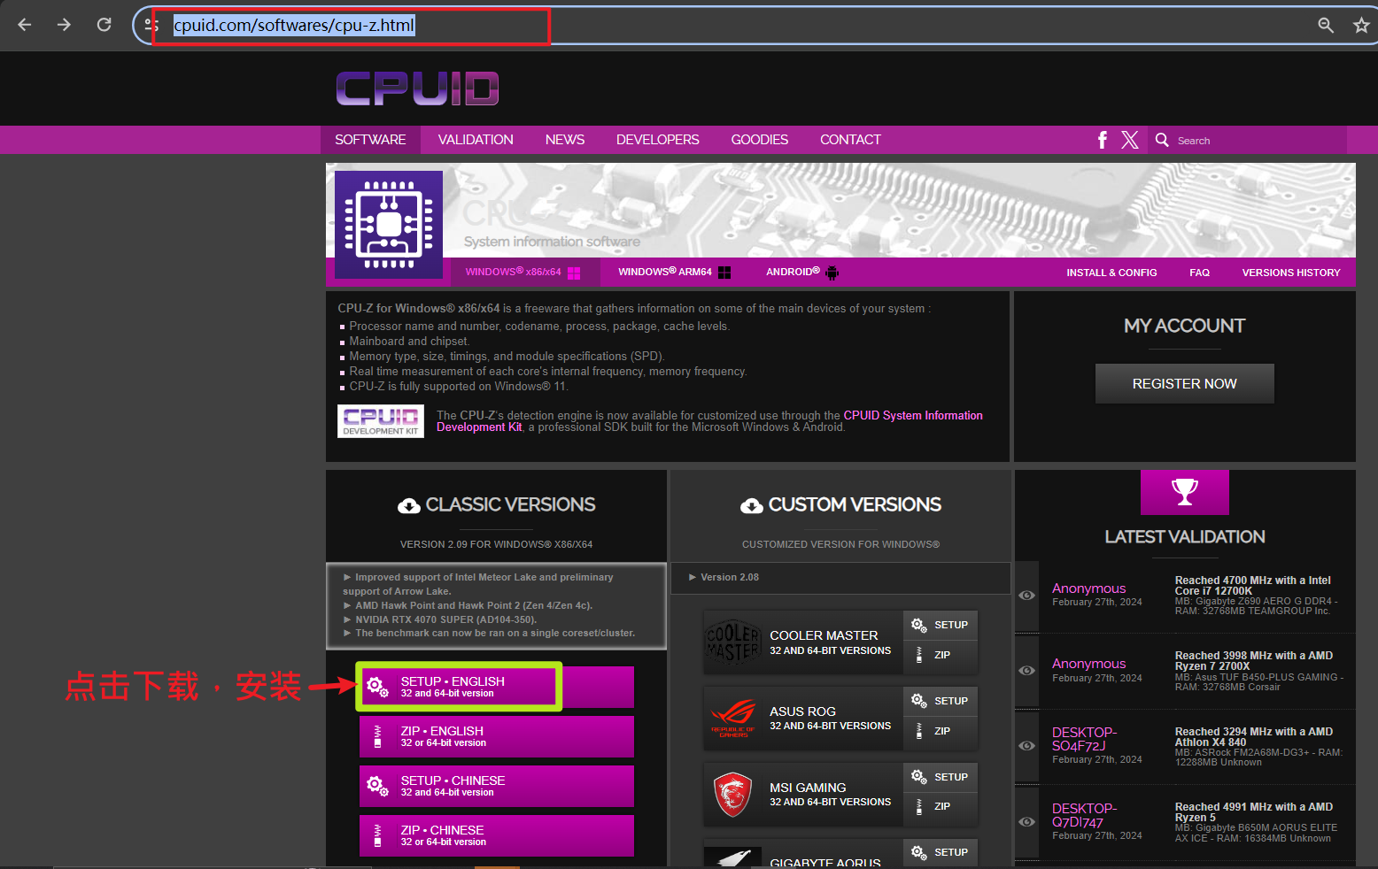Click the gear icon for Gigabyte Aorus setup
This screenshot has height=869, width=1378.
918,852
